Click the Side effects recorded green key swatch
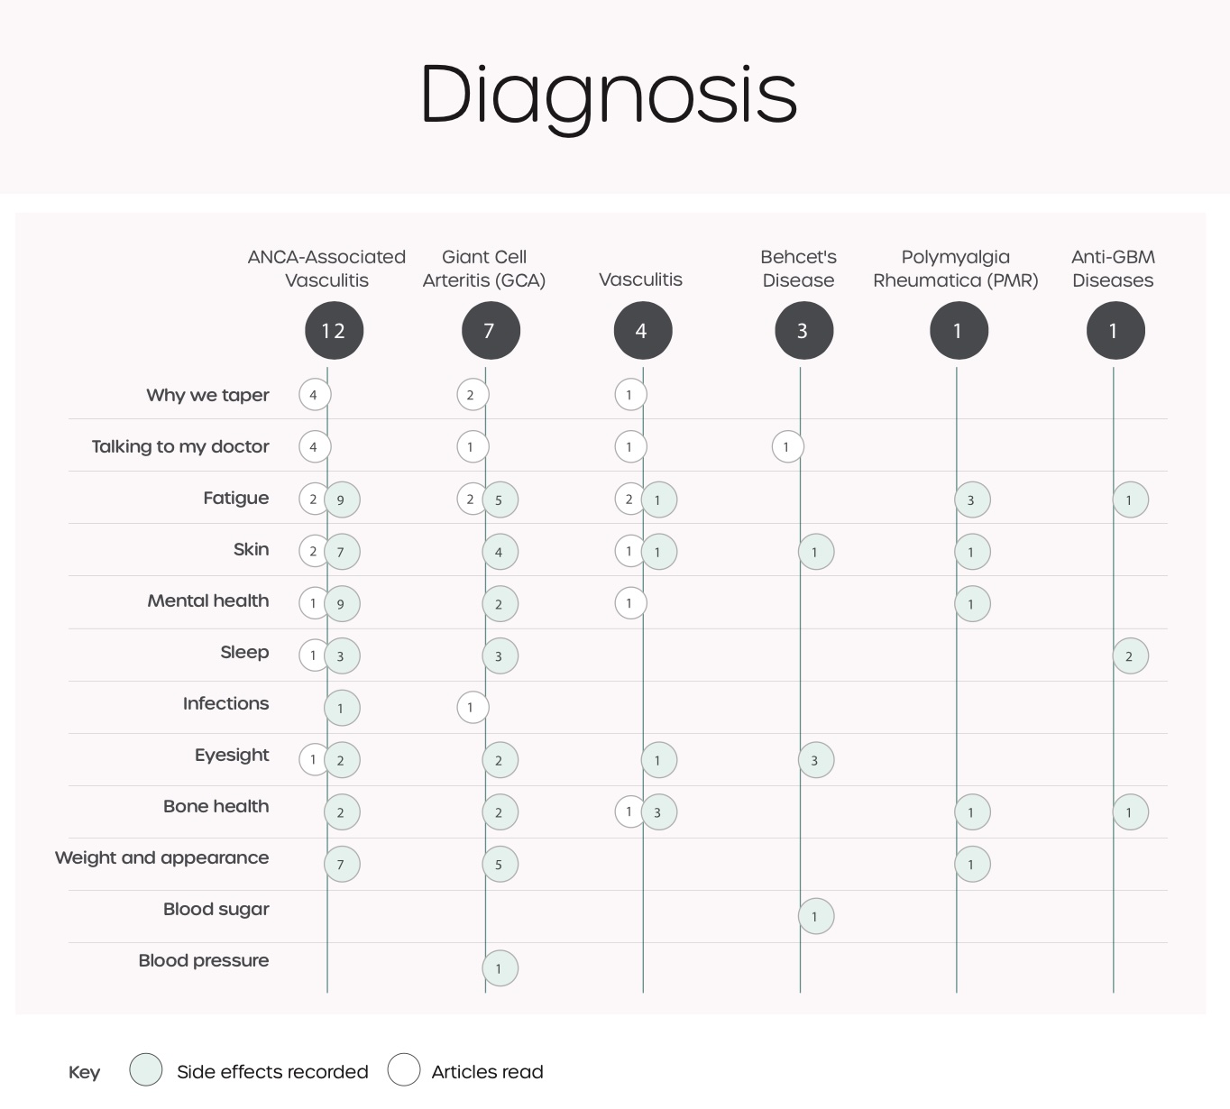1230x1109 pixels. tap(146, 1070)
